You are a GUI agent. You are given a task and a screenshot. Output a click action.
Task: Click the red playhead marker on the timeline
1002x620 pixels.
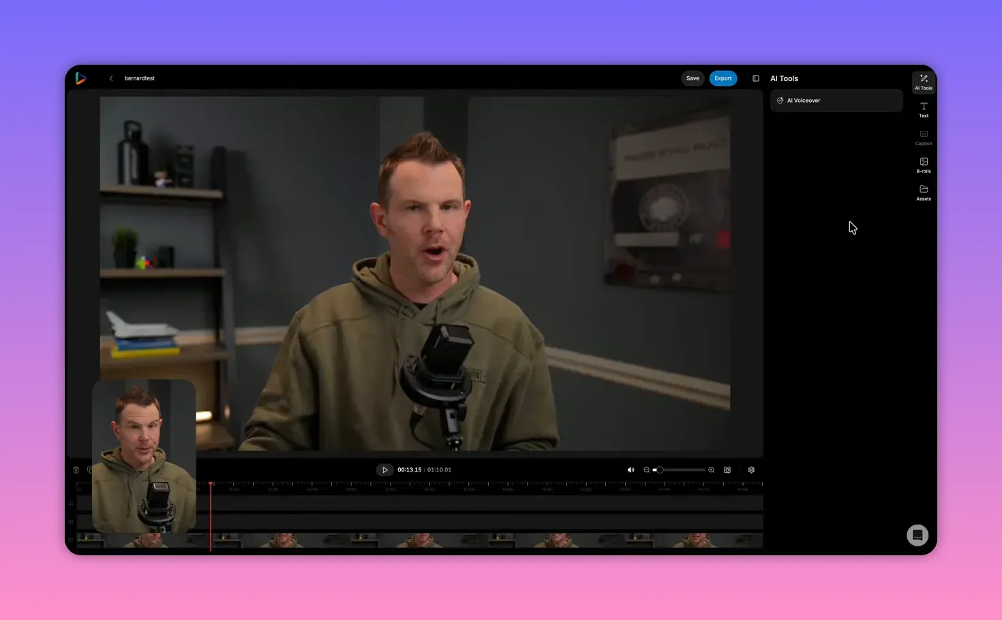coord(211,484)
